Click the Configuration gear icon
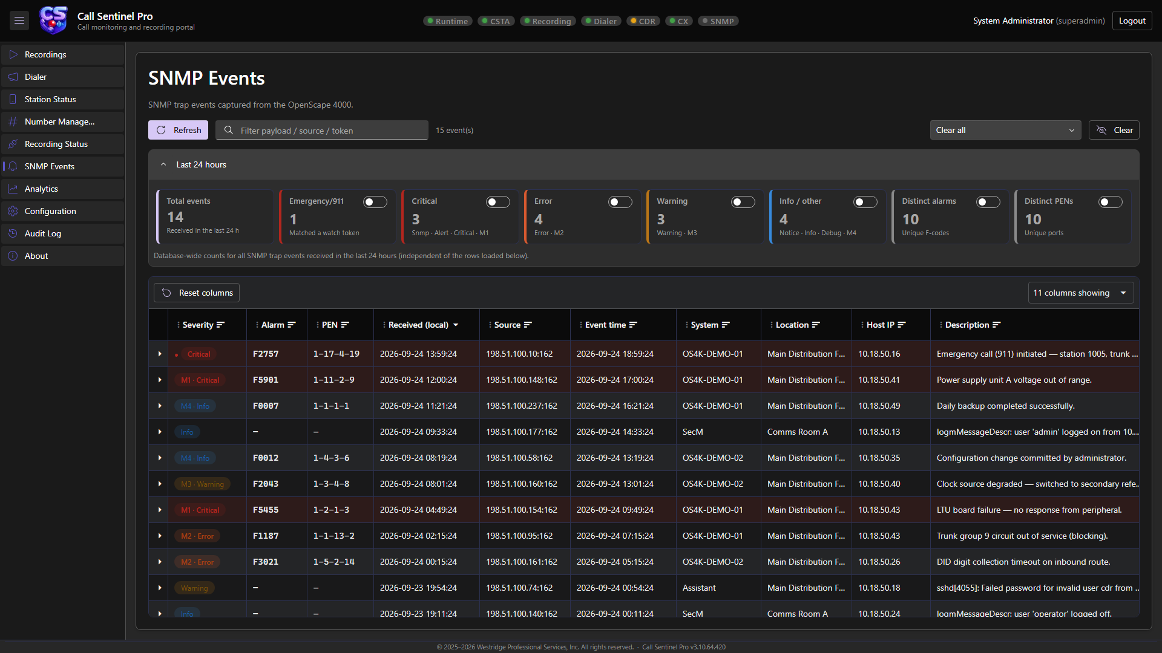Viewport: 1162px width, 653px height. point(13,211)
